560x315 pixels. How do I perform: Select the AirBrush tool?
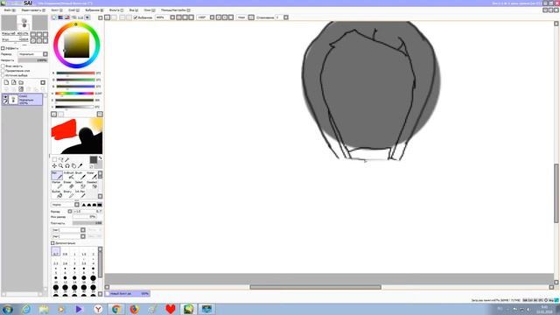pos(69,175)
